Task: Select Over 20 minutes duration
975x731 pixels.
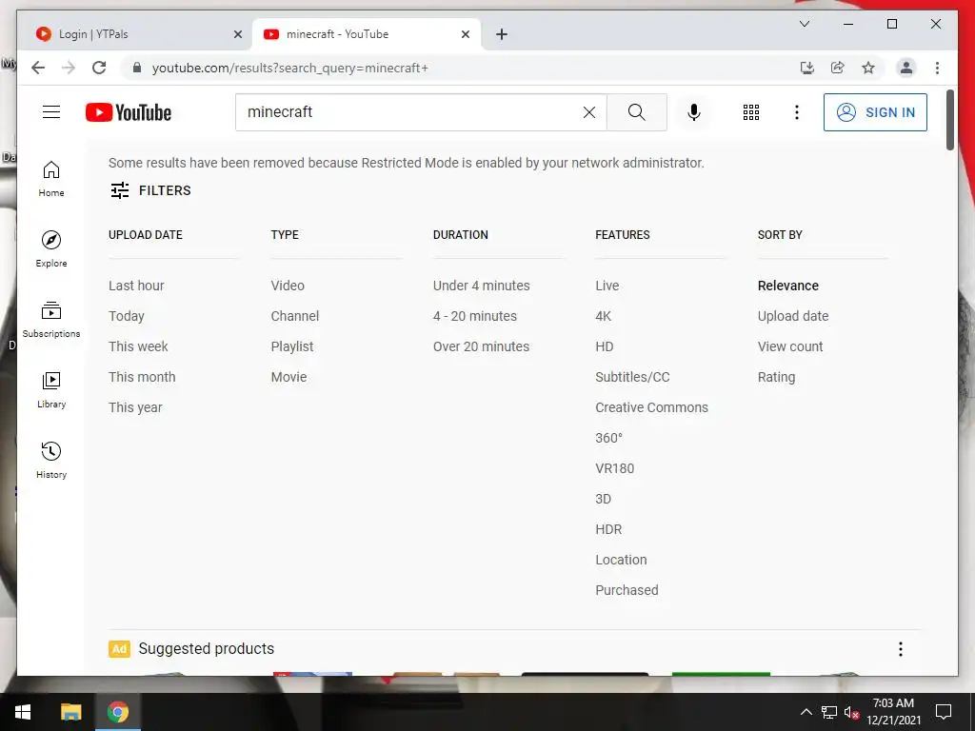Action: [481, 346]
